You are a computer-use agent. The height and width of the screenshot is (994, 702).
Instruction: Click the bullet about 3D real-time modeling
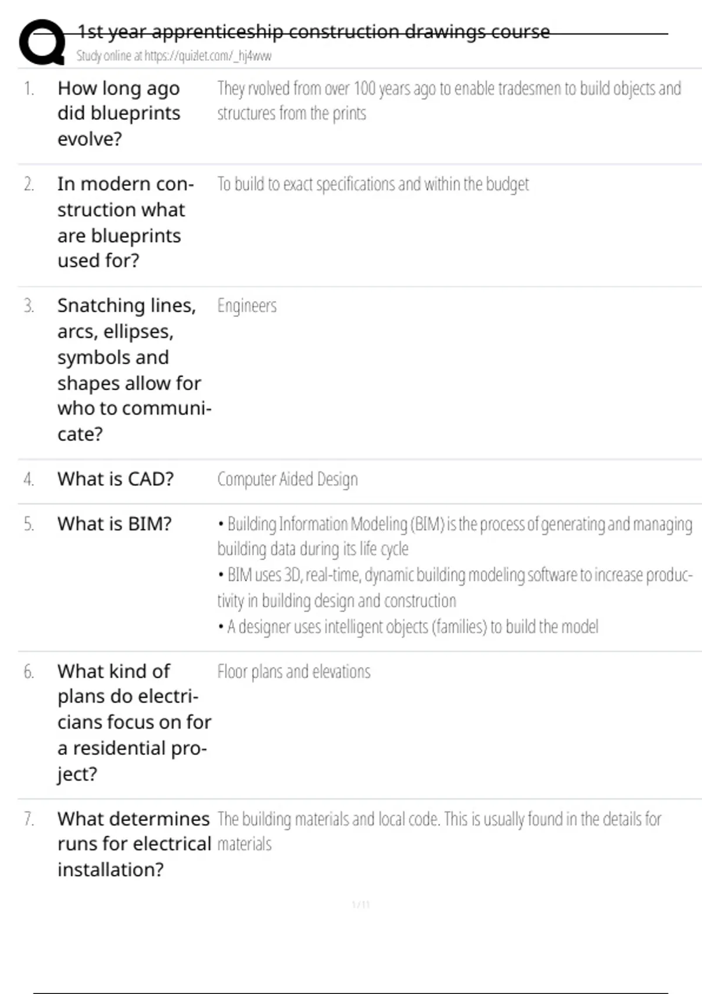pyautogui.click(x=455, y=588)
